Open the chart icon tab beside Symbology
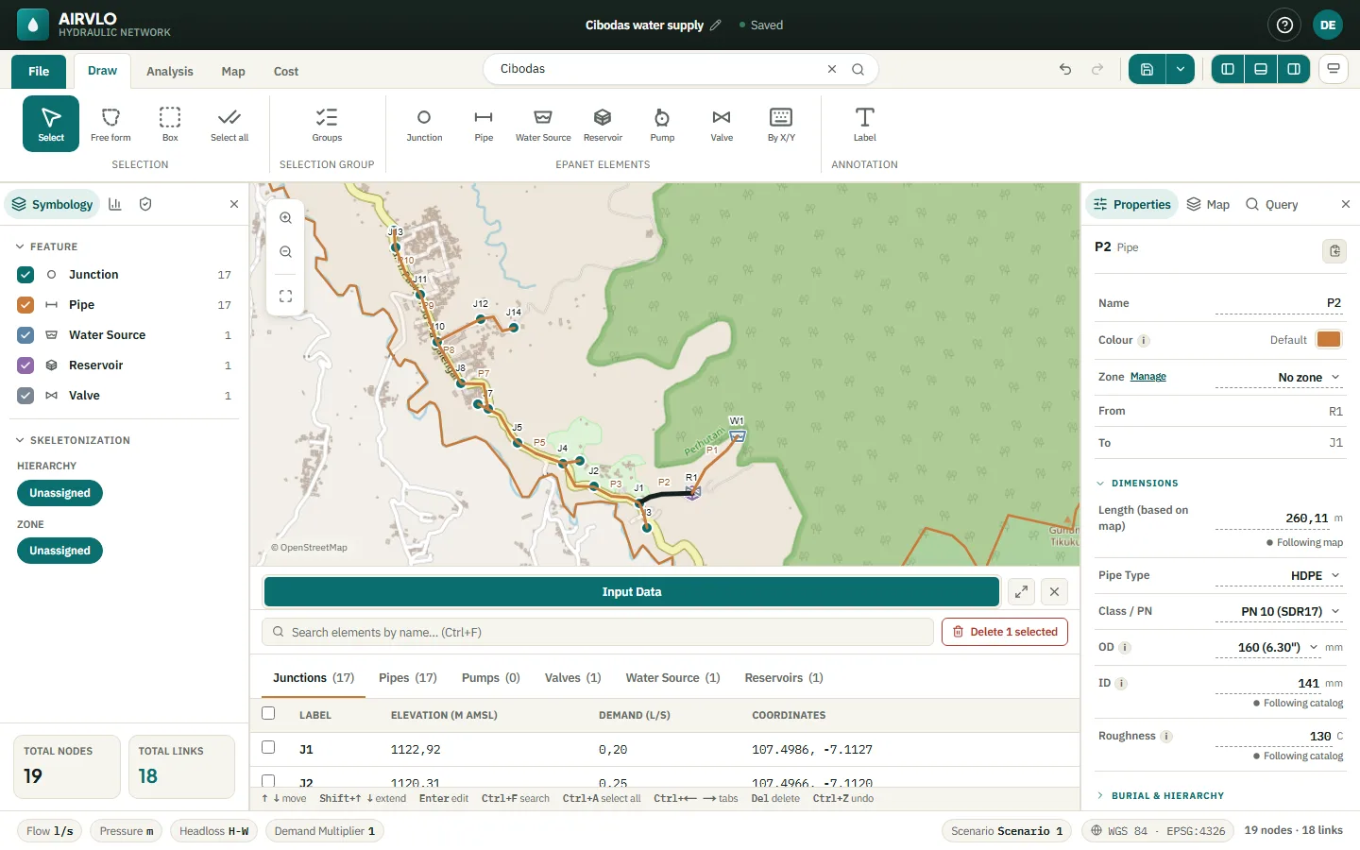This screenshot has height=850, width=1360. (115, 204)
